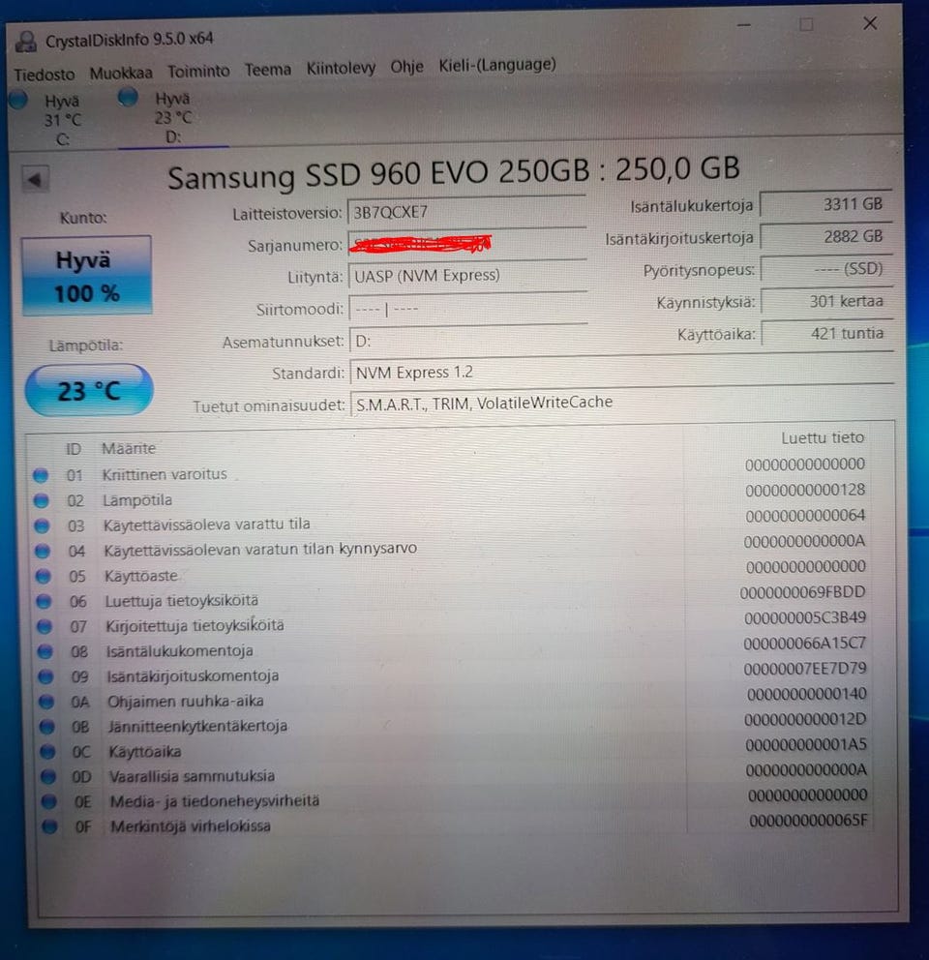Click the Isäntälukukertoja value 3311 GB
This screenshot has height=960, width=929.
[824, 204]
